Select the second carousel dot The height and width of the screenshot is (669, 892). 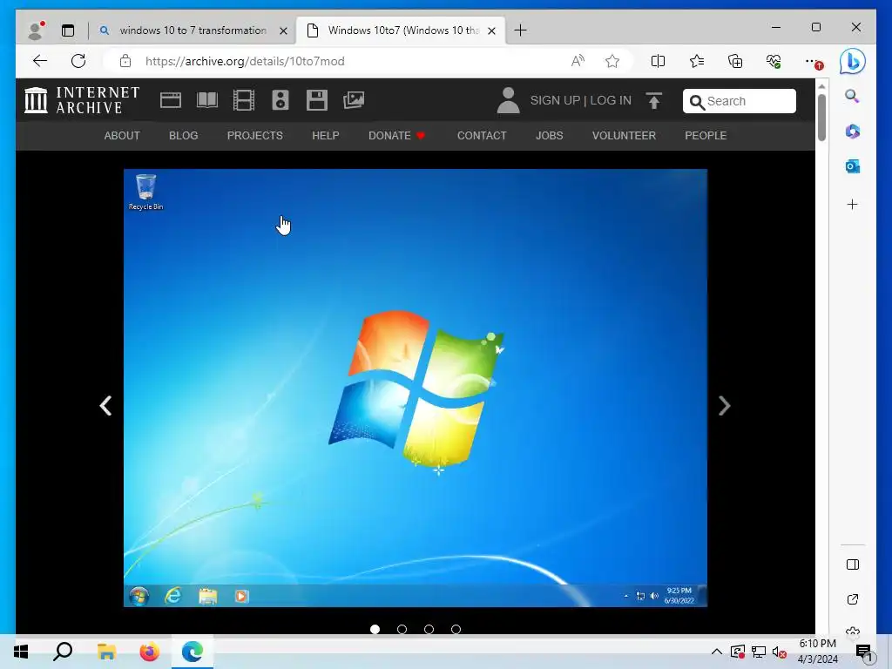[x=402, y=629]
